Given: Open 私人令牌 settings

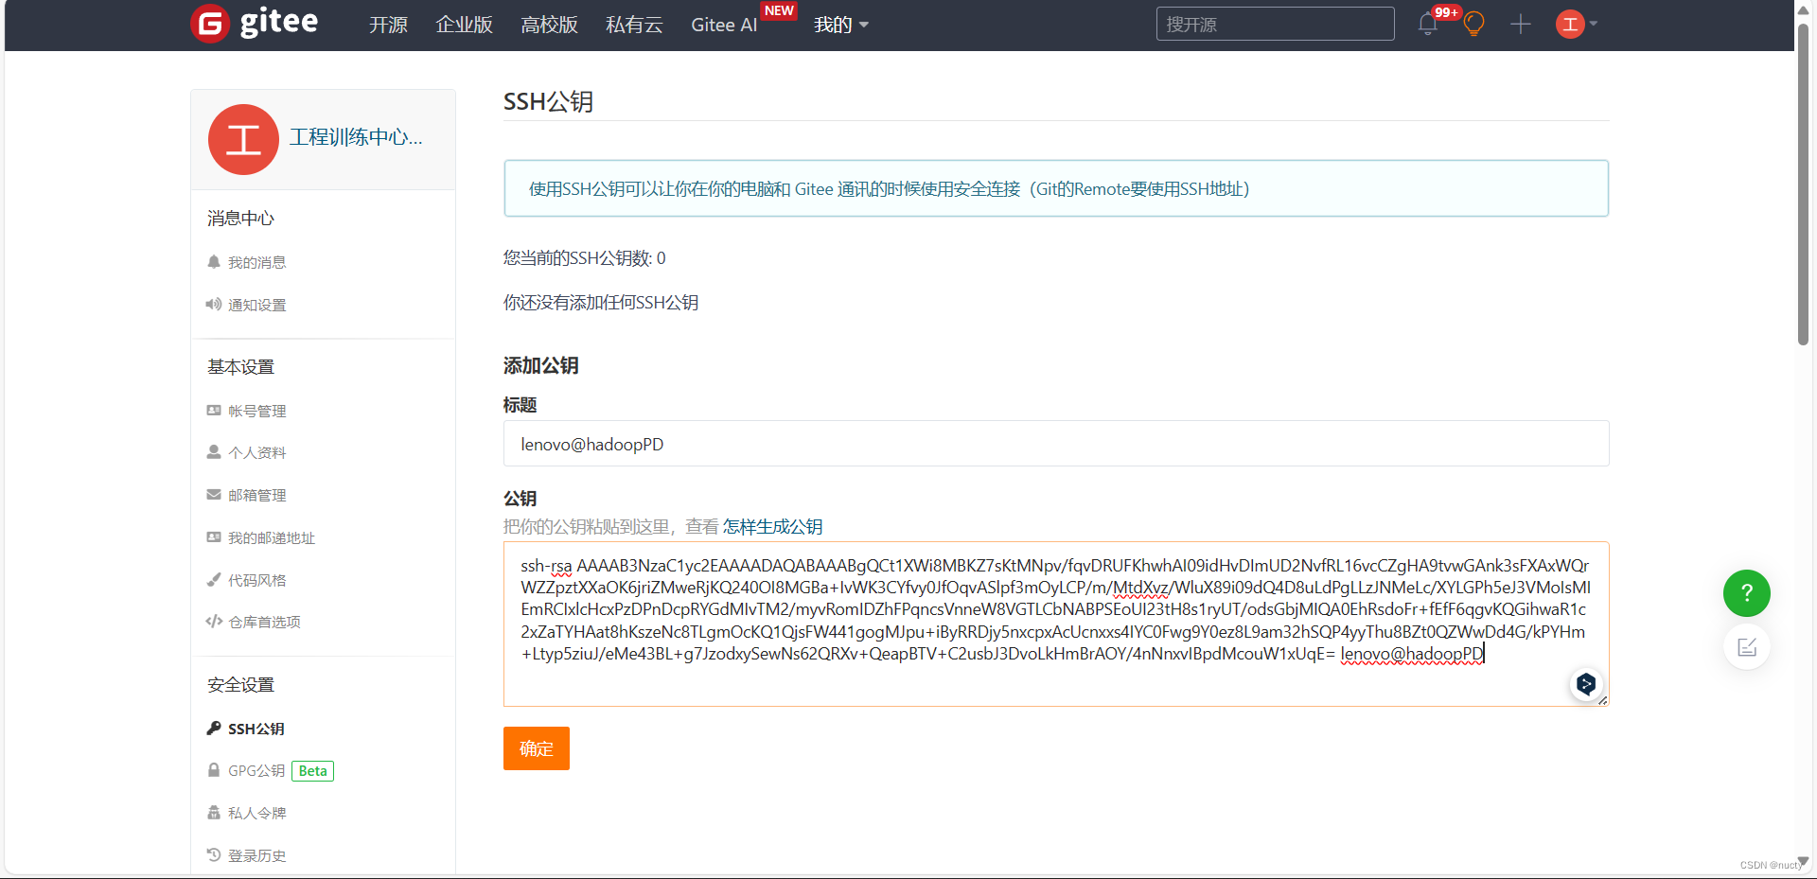Looking at the screenshot, I should point(256,813).
